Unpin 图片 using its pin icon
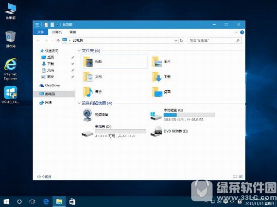 [72, 77]
